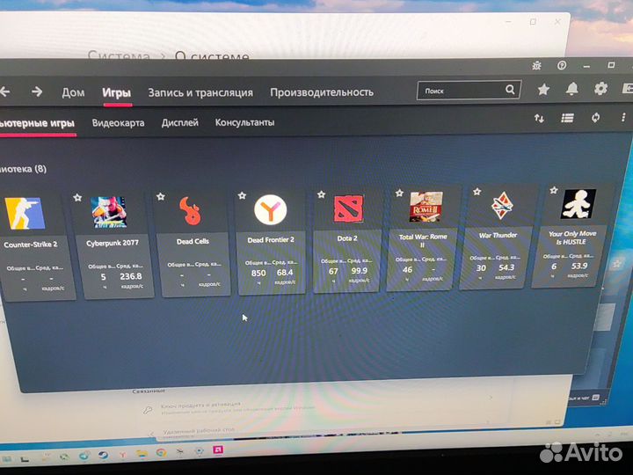The width and height of the screenshot is (633, 475).
Task: Open the notifications bell
Action: coord(572,89)
